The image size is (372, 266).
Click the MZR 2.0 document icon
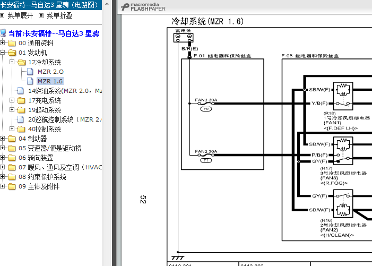pyautogui.click(x=30, y=72)
